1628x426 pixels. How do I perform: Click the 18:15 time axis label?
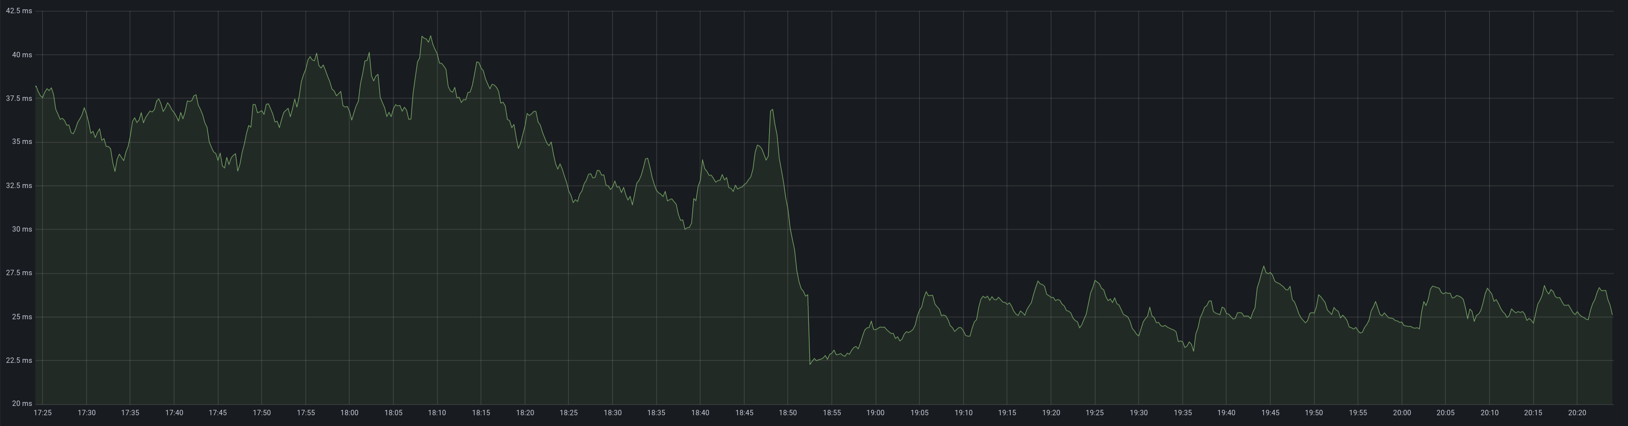pyautogui.click(x=481, y=413)
